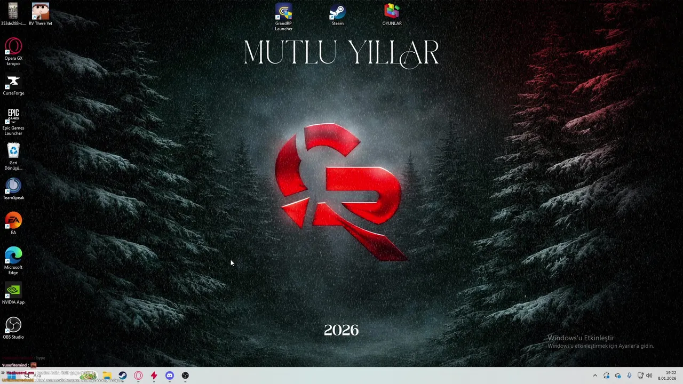Open the RV There Yet desktop shortcut
The height and width of the screenshot is (384, 683).
point(41,14)
